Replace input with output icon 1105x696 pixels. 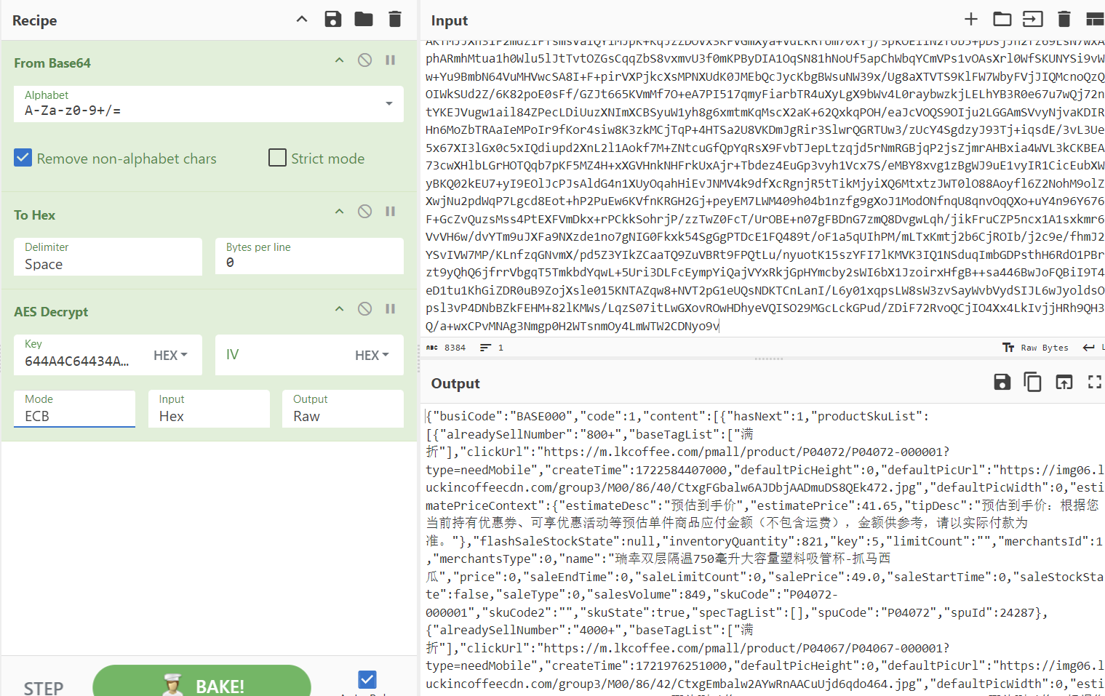[1064, 382]
